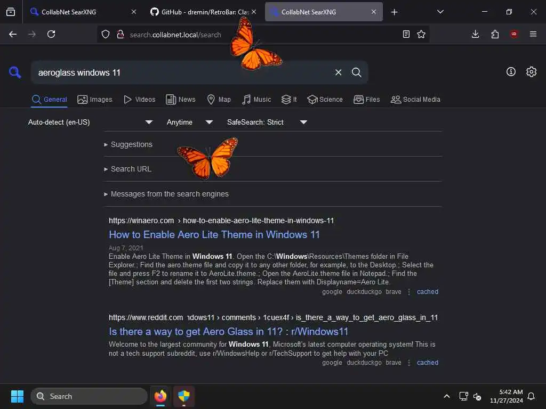Click the muted volume tray icon
This screenshot has height=409, width=546.
[x=477, y=396]
